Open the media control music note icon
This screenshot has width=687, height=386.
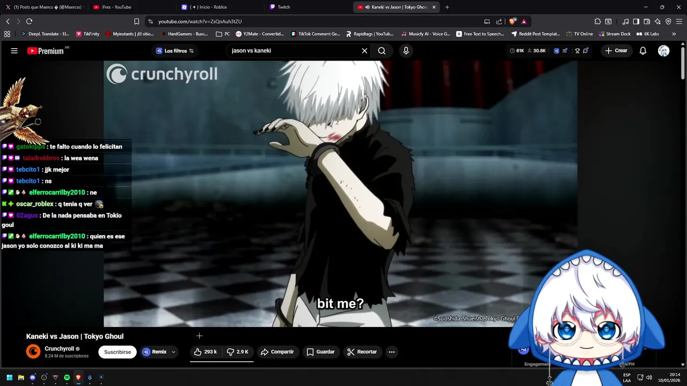pyautogui.click(x=625, y=21)
